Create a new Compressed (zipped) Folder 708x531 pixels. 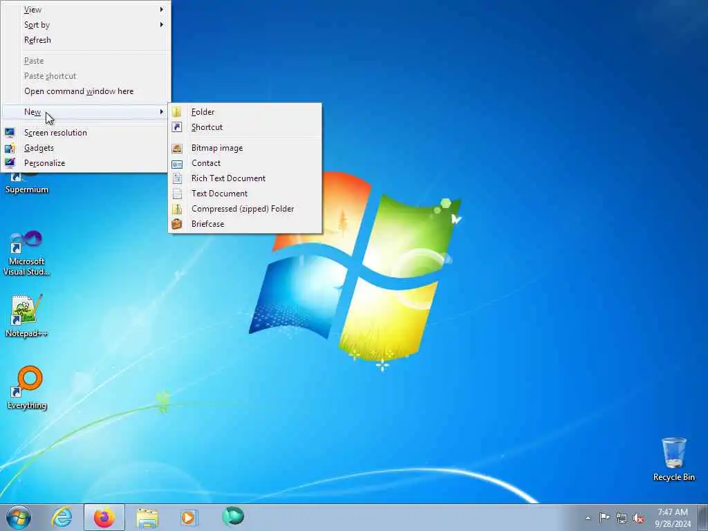coord(245,209)
